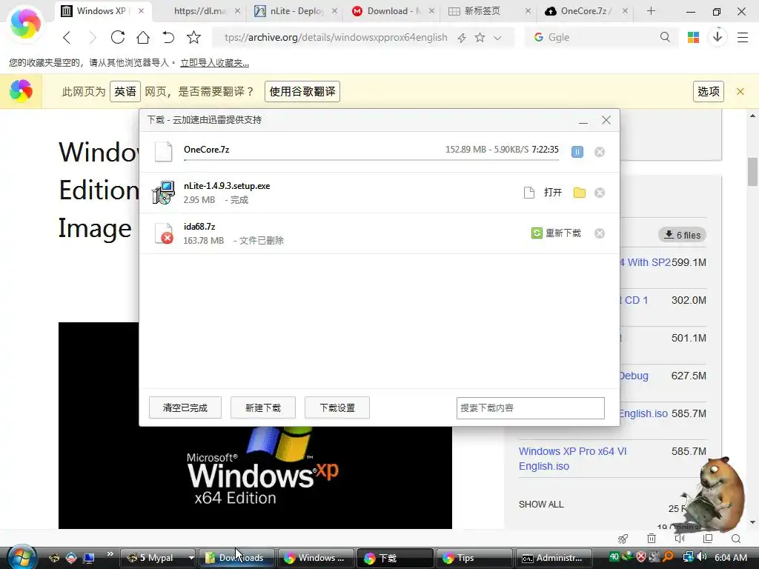This screenshot has width=759, height=569.
Task: Click the file icon beside nLite open button
Action: point(529,193)
